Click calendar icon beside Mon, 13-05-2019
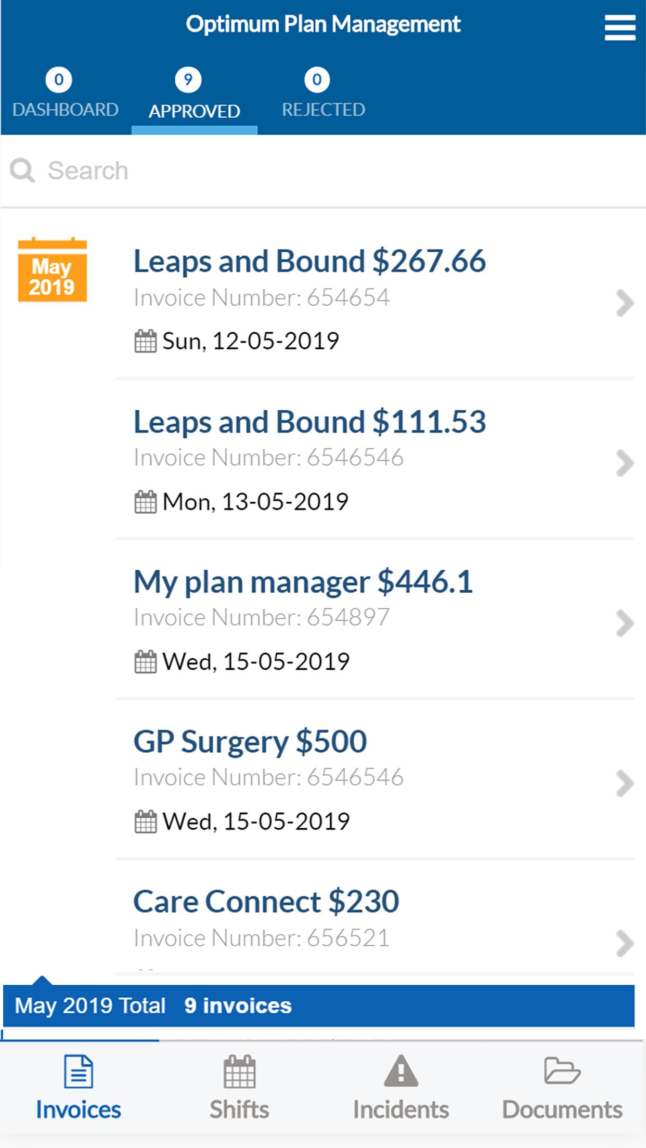Viewport: 646px width, 1148px height. [x=145, y=502]
